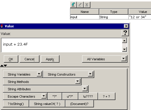Click the Apply button
The image size is (151, 110).
coord(50,59)
